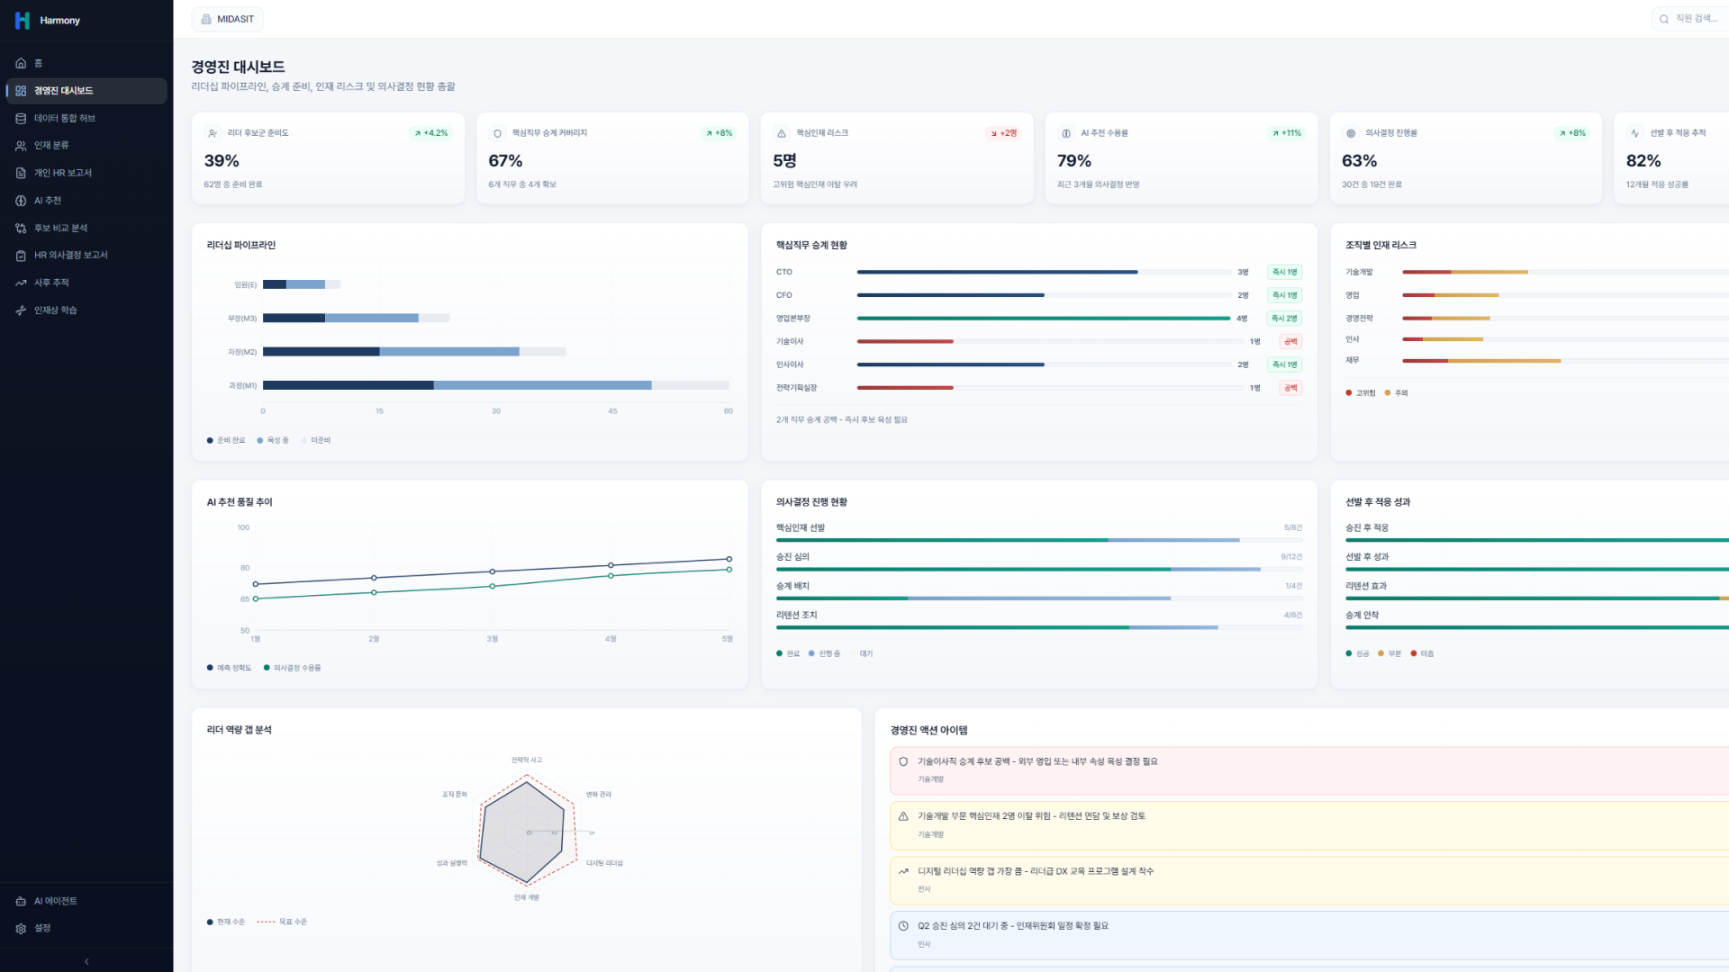Click the Harmony logo icon

pos(23,20)
